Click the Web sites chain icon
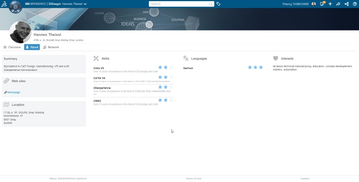This screenshot has height=182, width=359. point(6,81)
